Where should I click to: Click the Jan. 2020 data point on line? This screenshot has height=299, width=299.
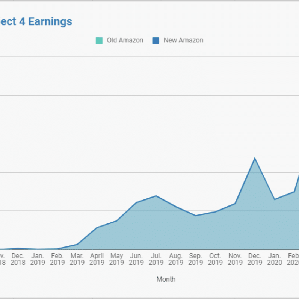click(x=275, y=199)
